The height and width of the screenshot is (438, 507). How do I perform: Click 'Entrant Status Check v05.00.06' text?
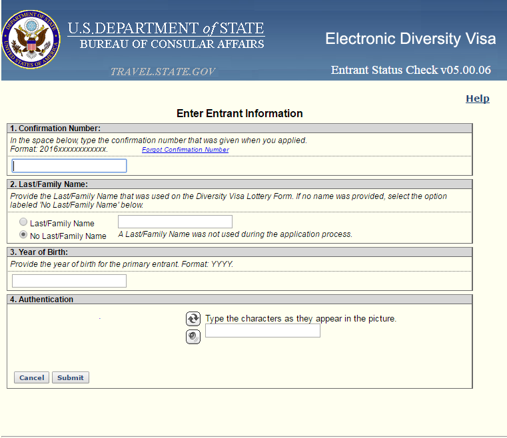tap(410, 70)
